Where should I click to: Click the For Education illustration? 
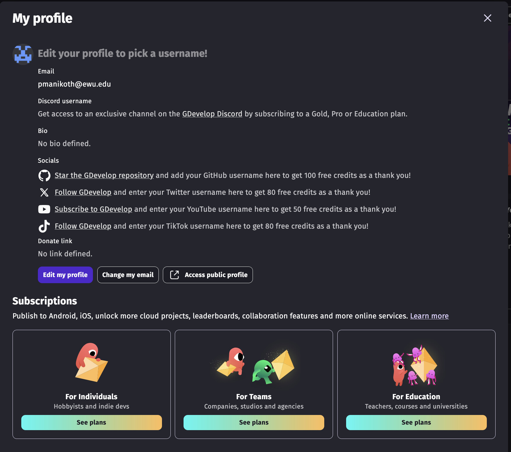point(415,365)
